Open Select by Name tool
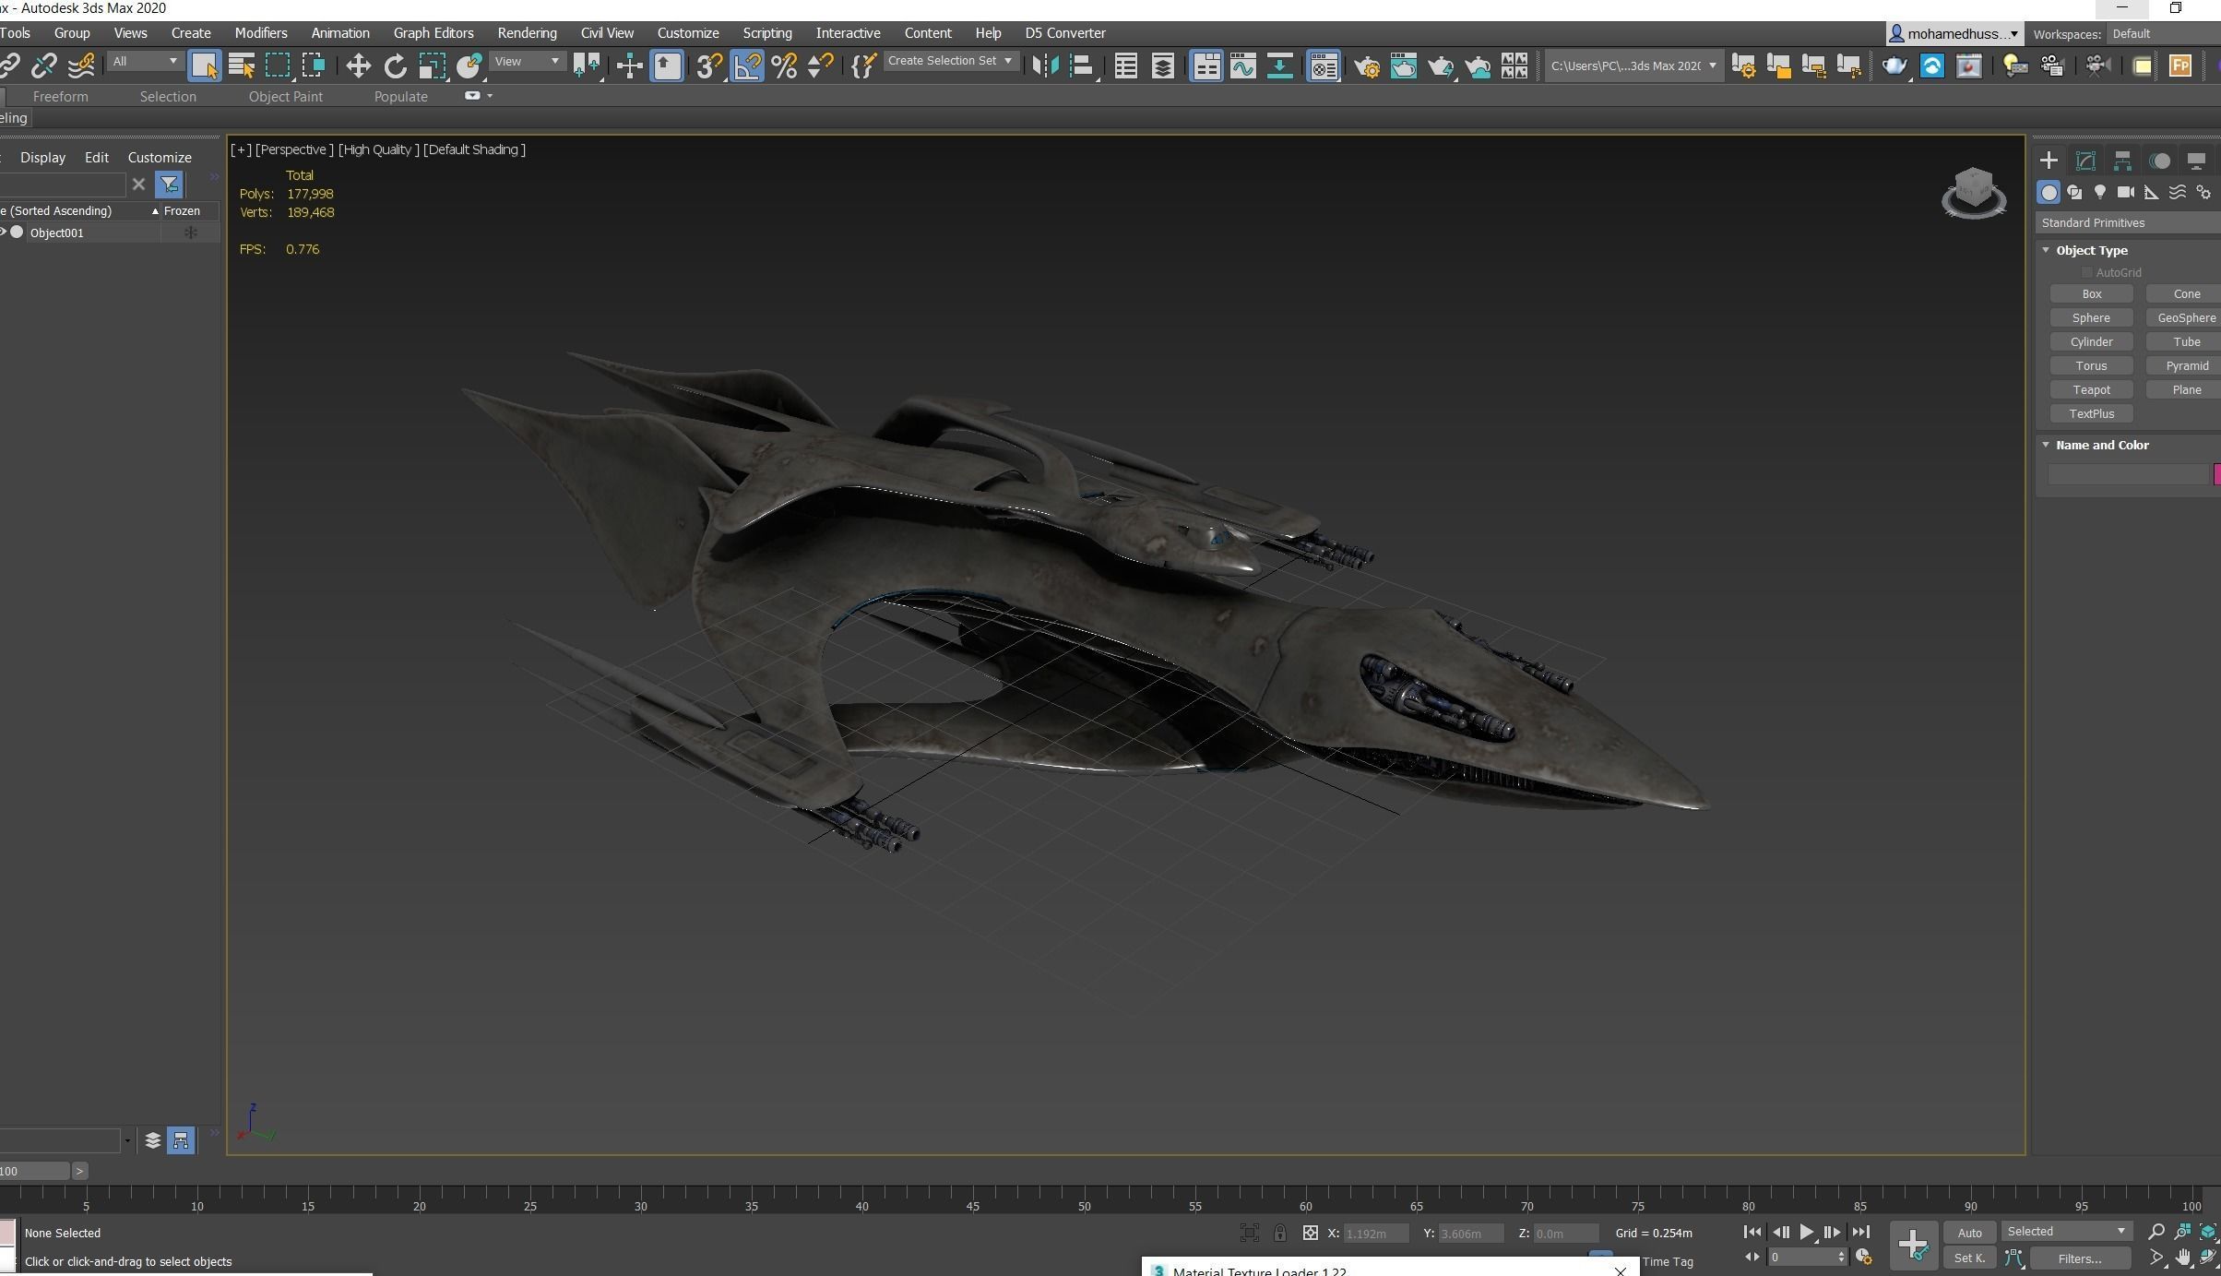 click(241, 66)
